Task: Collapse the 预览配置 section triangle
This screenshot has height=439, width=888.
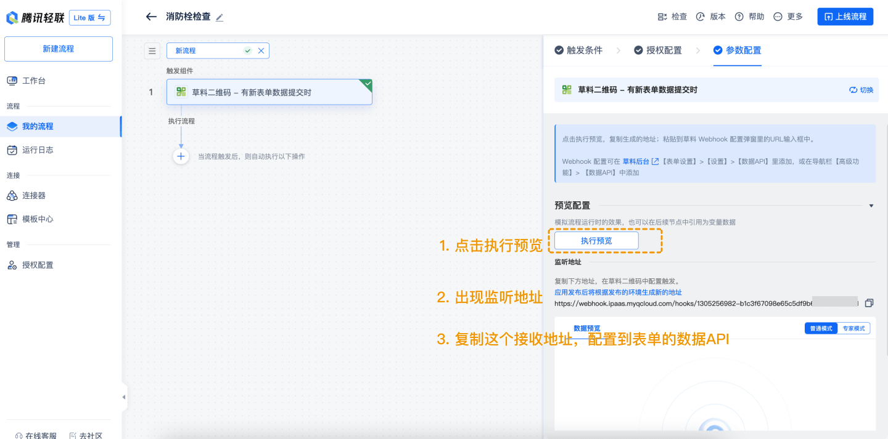Action: point(871,206)
